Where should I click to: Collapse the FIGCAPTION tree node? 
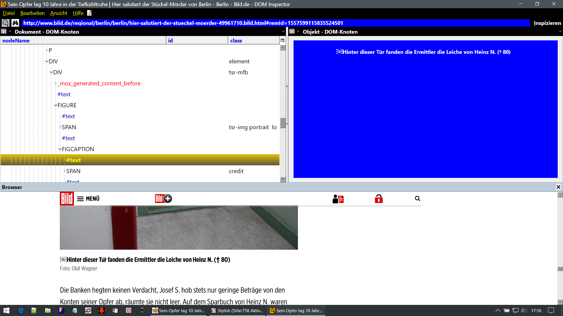[x=60, y=149]
